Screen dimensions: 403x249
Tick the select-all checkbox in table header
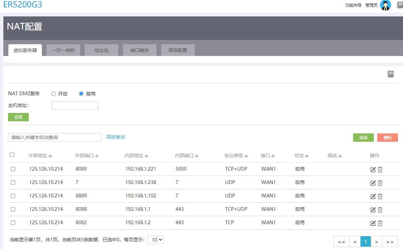[12, 155]
